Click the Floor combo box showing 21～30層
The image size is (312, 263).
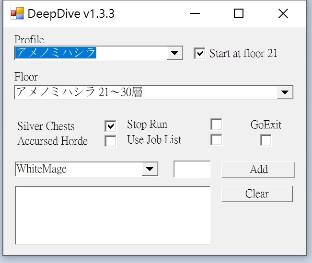(154, 92)
